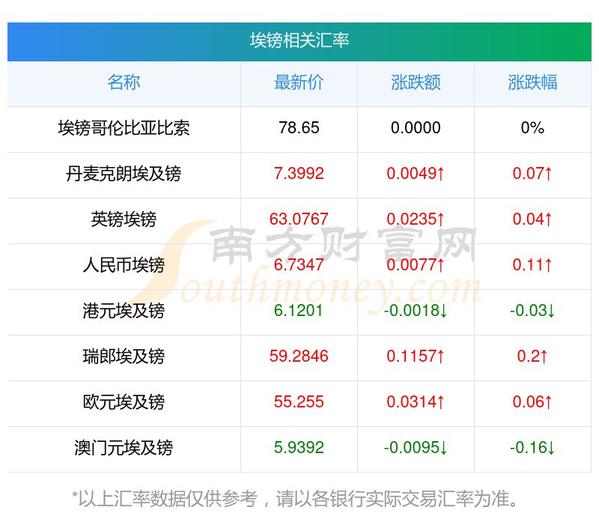This screenshot has width=599, height=522.
Task: Click the price 5.9392
Action: coord(299,448)
